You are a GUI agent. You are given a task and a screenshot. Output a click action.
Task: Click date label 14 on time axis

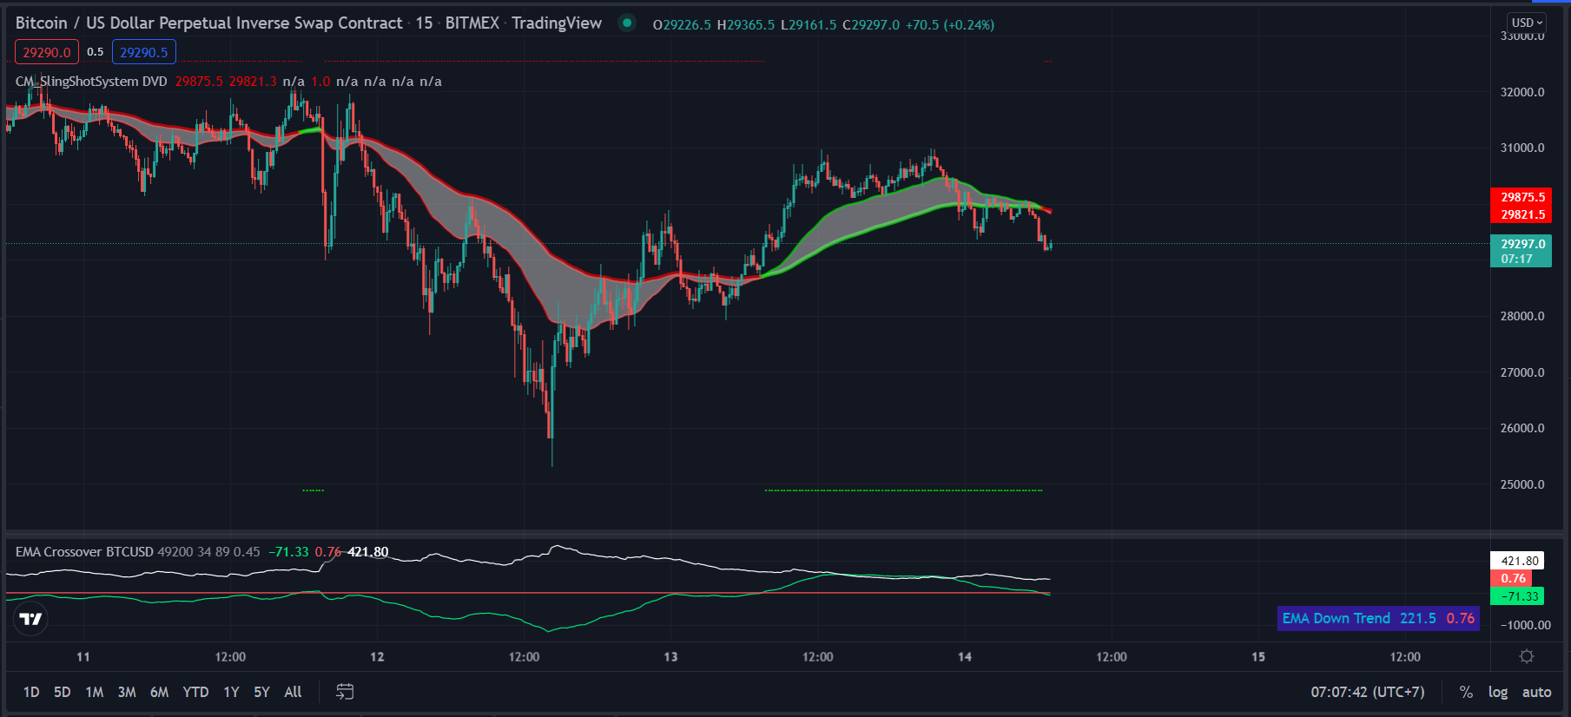[964, 657]
